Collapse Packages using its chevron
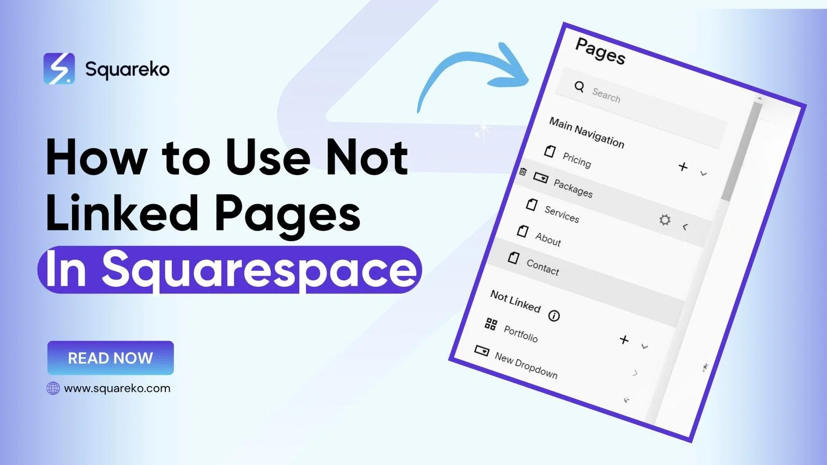The height and width of the screenshot is (465, 827). [685, 227]
